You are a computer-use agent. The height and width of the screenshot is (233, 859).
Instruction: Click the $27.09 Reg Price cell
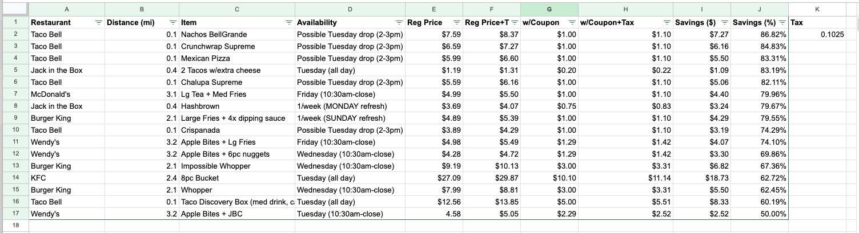pos(434,178)
